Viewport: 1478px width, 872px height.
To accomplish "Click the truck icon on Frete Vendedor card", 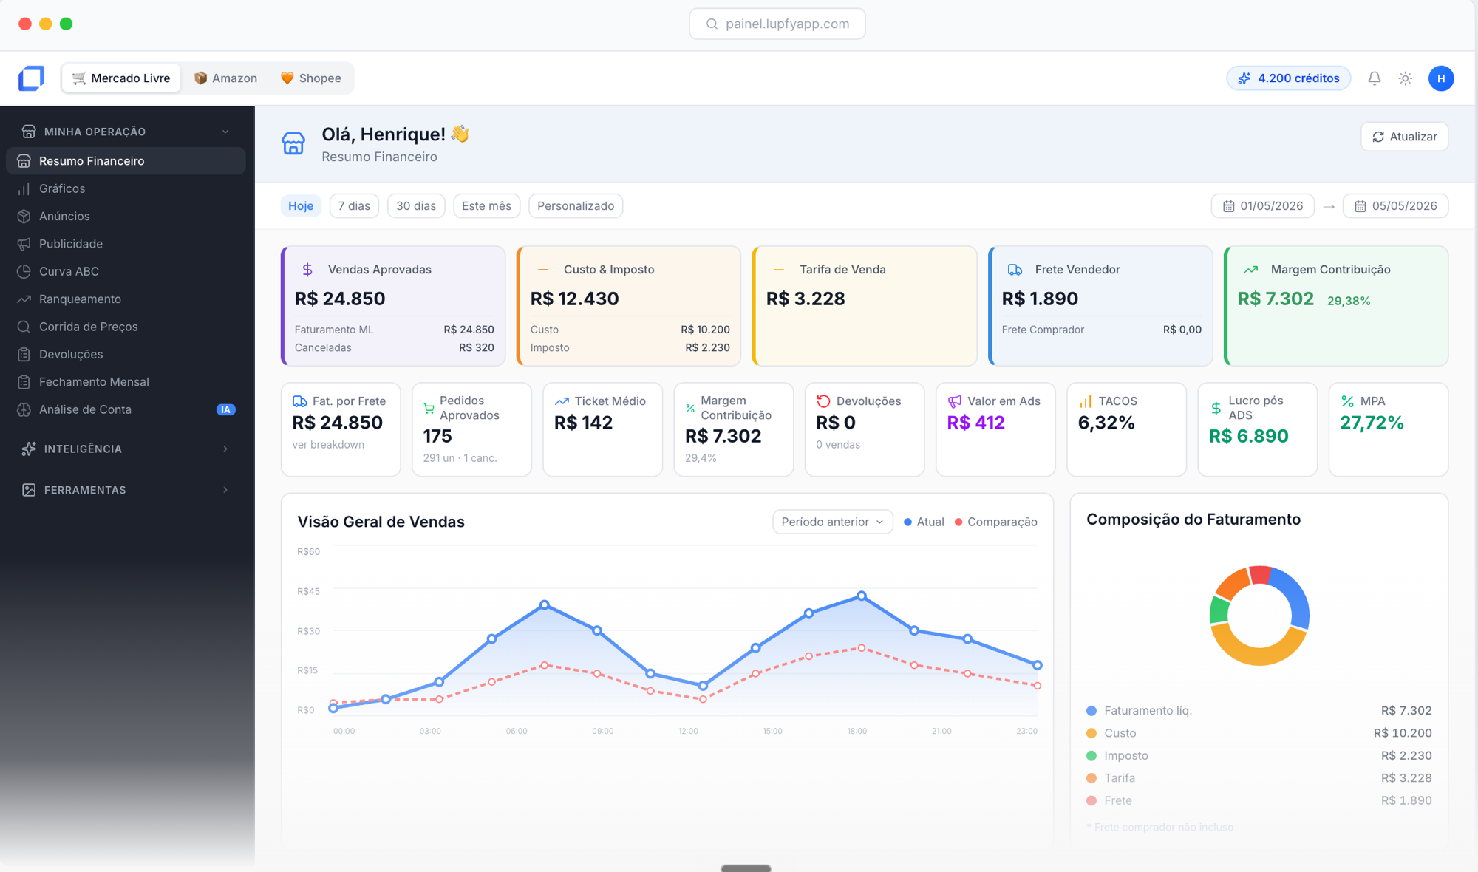I will pos(1015,270).
